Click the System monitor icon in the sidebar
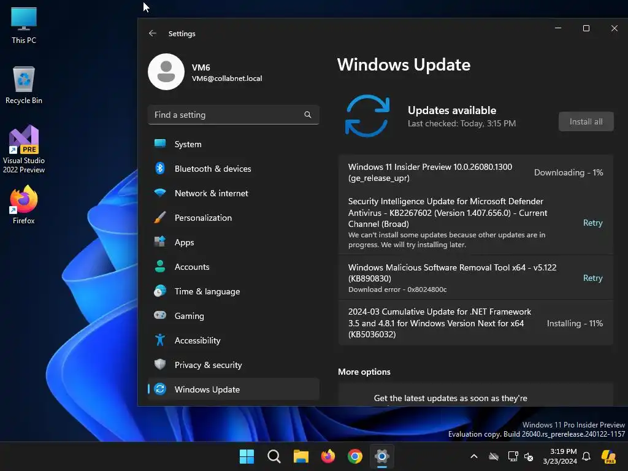Viewport: 628px width, 471px height. (x=160, y=144)
